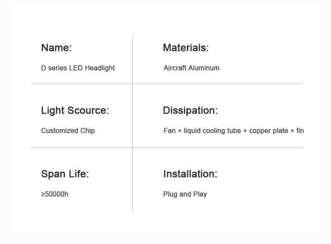Click the "Span Life:" heading

[x=65, y=174]
